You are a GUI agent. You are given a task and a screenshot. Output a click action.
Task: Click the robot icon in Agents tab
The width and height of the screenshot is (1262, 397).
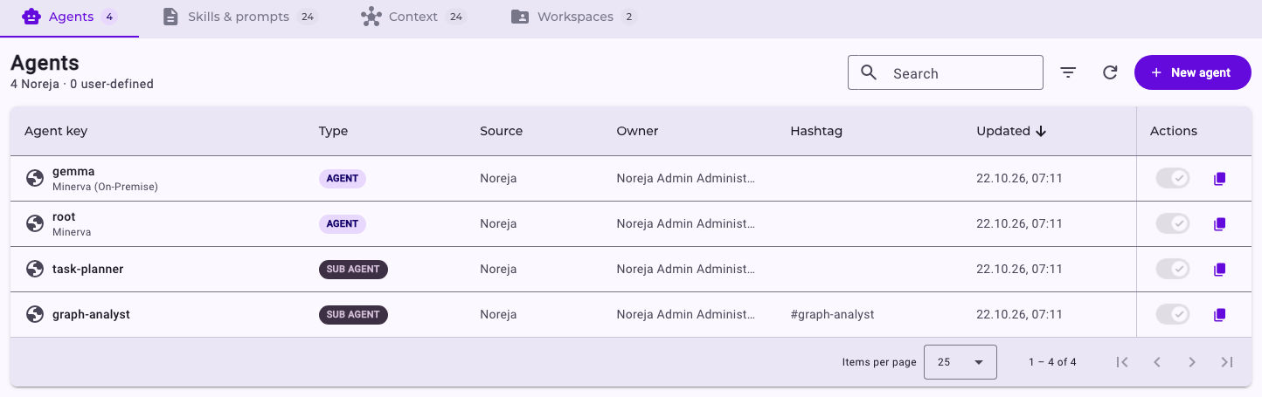tap(31, 17)
